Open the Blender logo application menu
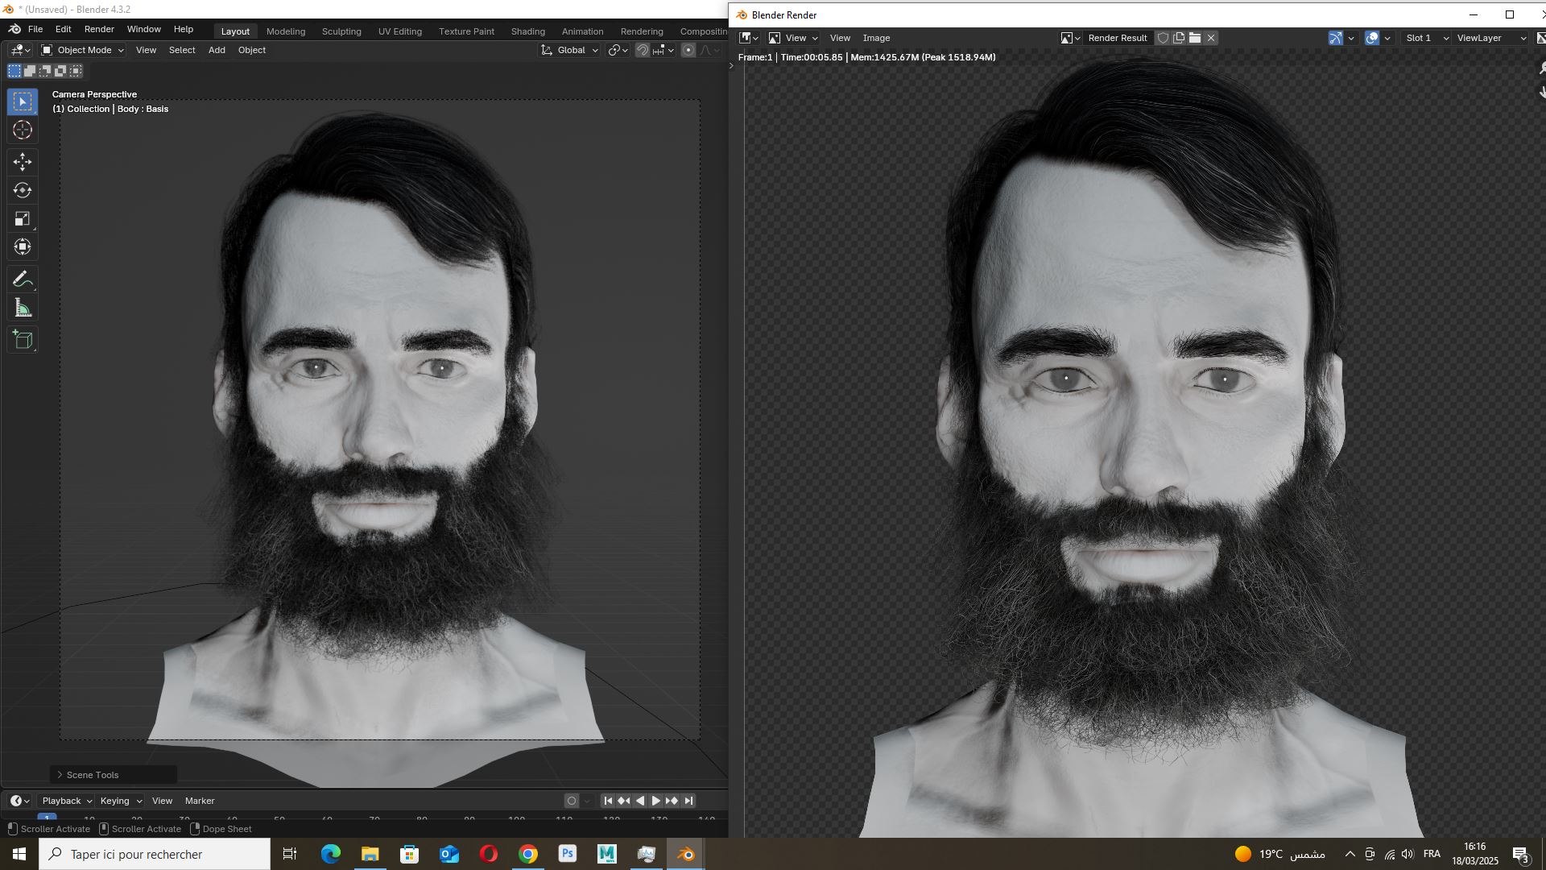Screen dimensions: 1546x870 click(14, 29)
